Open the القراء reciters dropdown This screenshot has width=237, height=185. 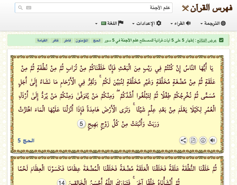click(181, 23)
